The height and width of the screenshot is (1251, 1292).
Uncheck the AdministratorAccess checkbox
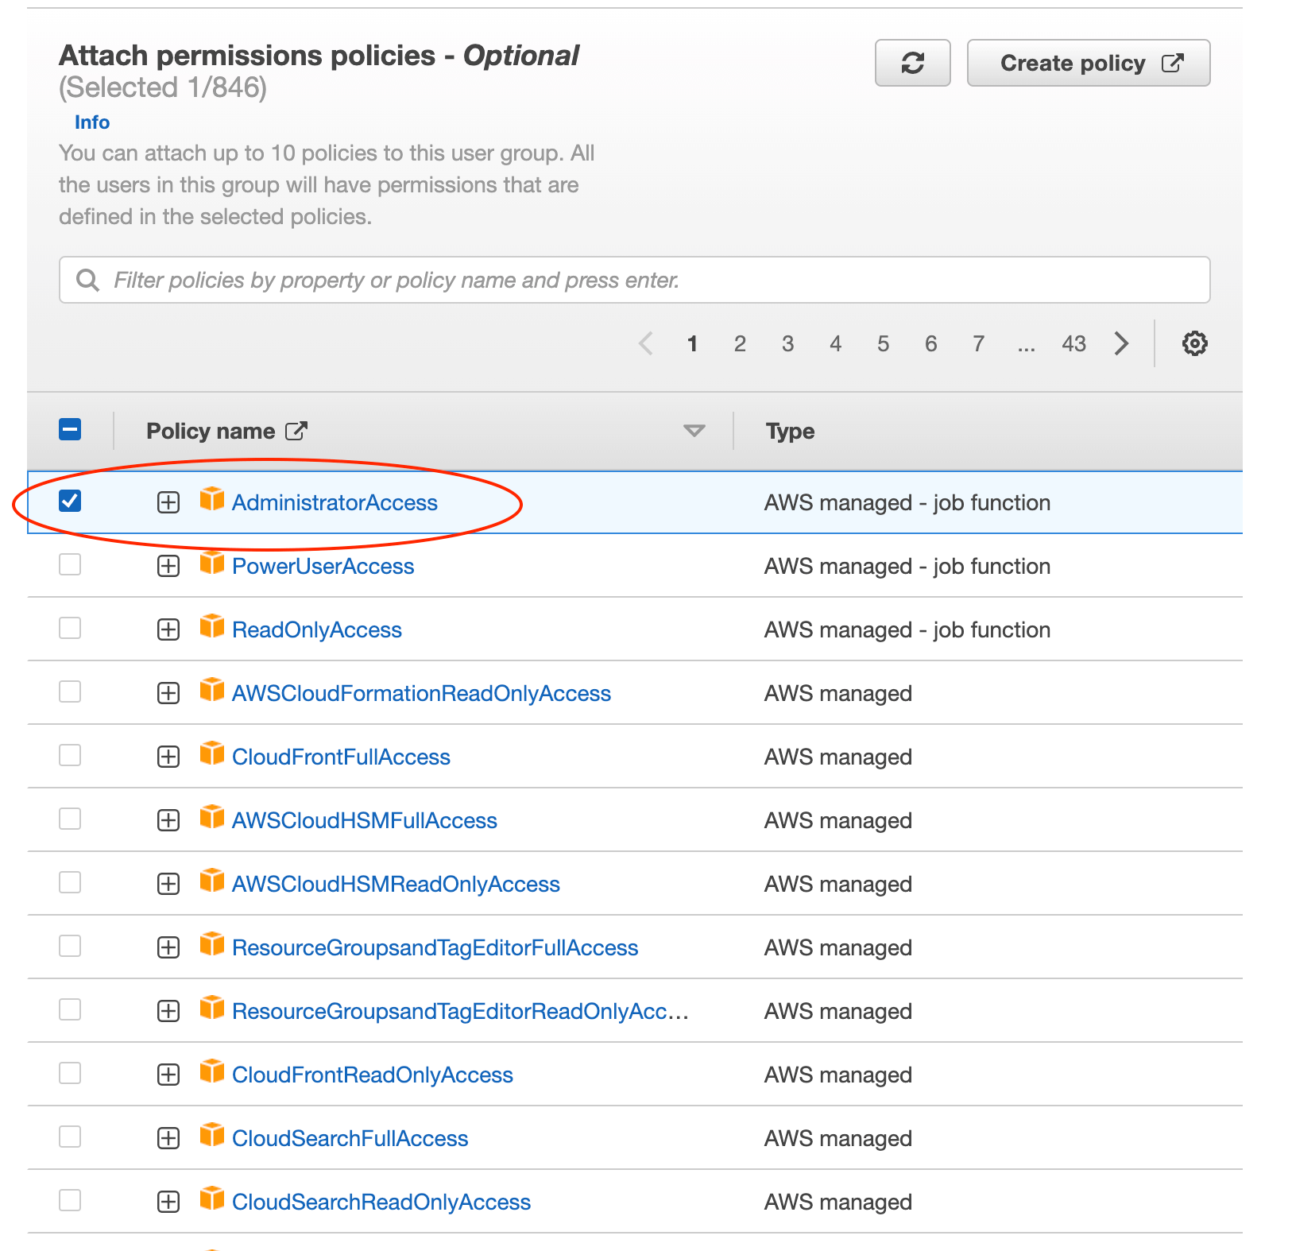pos(70,501)
